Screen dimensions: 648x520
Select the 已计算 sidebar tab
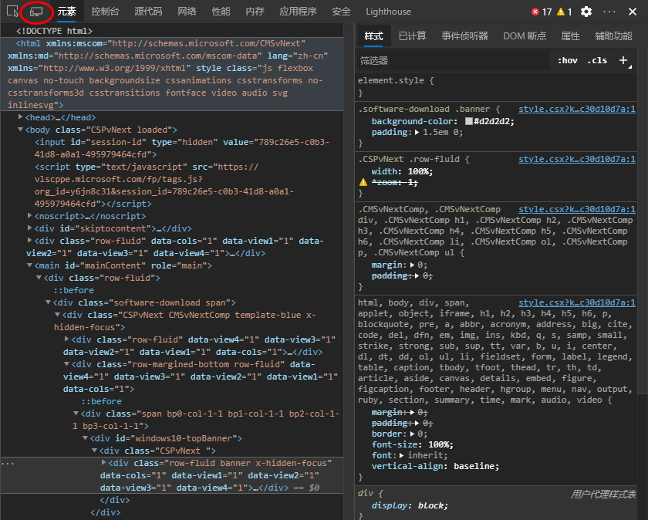[x=412, y=36]
